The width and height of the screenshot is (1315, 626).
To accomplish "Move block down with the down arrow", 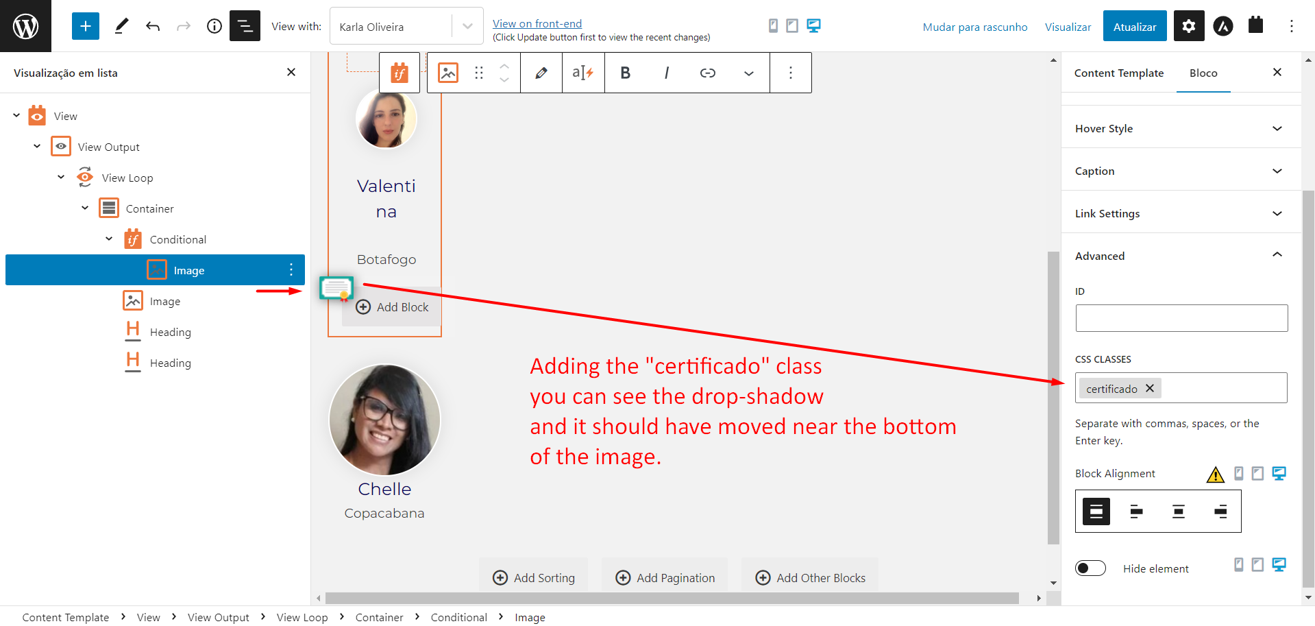I will [x=504, y=80].
